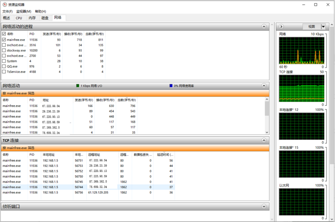
Task: Click the blue 网络使用率 legend swatch
Action: pyautogui.click(x=171, y=86)
